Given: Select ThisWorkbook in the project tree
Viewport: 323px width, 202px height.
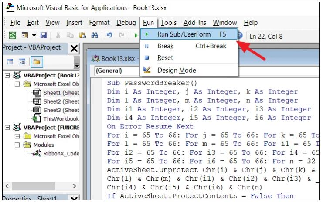Looking at the screenshot, I should pos(61,119).
